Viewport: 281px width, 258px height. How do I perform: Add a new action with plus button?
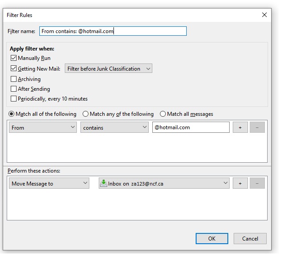(240, 183)
